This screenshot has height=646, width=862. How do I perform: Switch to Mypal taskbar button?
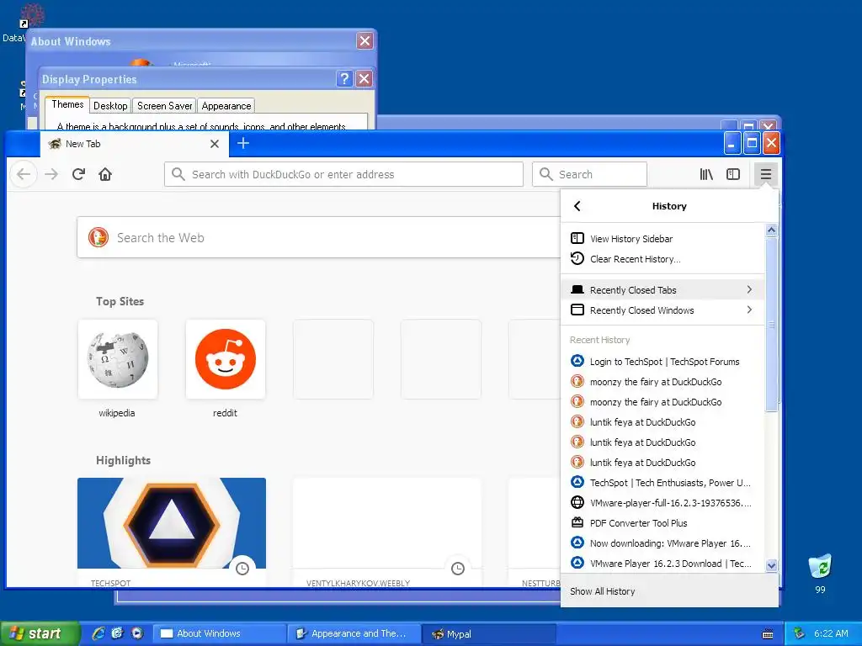(x=489, y=633)
